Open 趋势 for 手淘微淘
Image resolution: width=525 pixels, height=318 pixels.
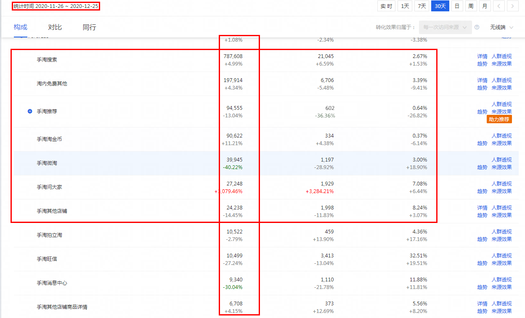482,167
